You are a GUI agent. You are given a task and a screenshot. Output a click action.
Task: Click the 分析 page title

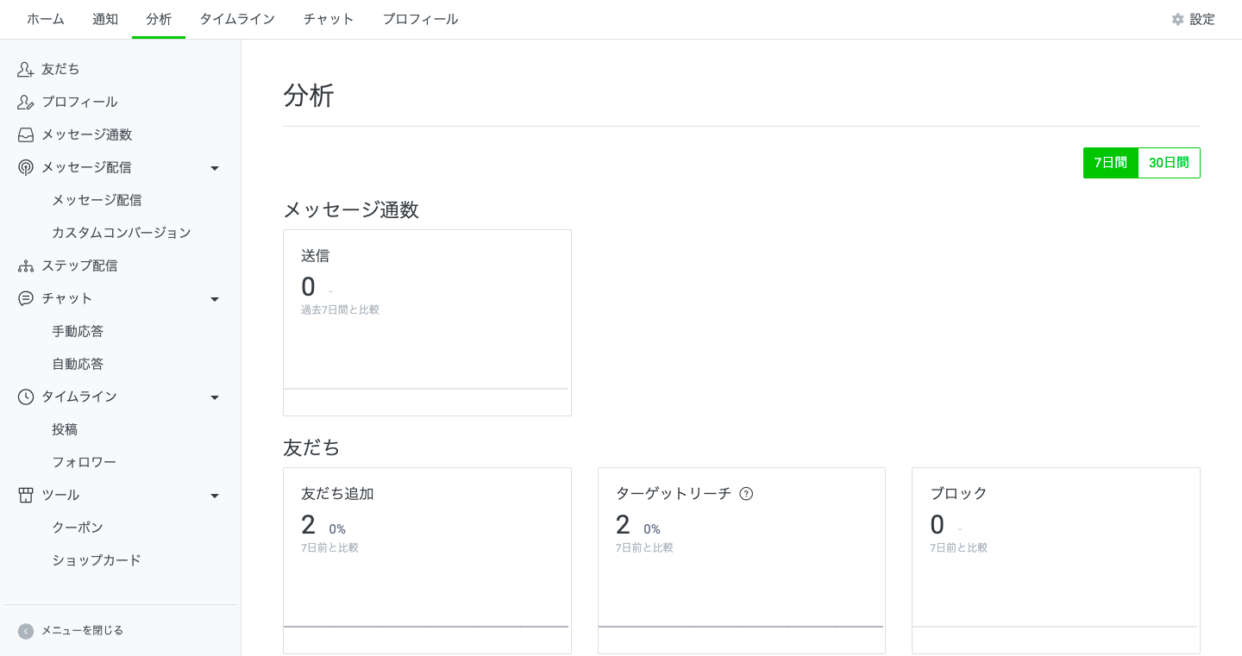309,95
